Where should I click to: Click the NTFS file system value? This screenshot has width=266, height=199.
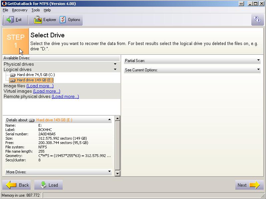[x=43, y=147]
